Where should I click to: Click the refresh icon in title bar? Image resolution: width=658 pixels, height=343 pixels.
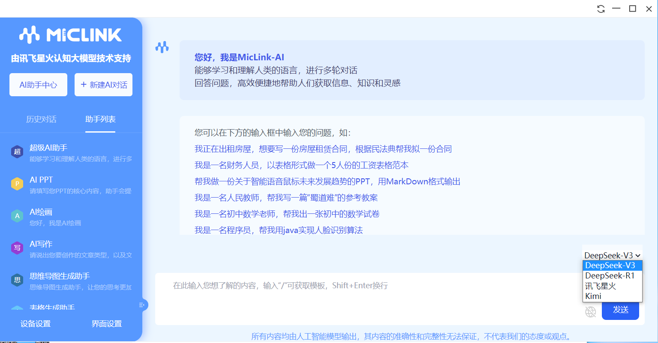(x=601, y=9)
